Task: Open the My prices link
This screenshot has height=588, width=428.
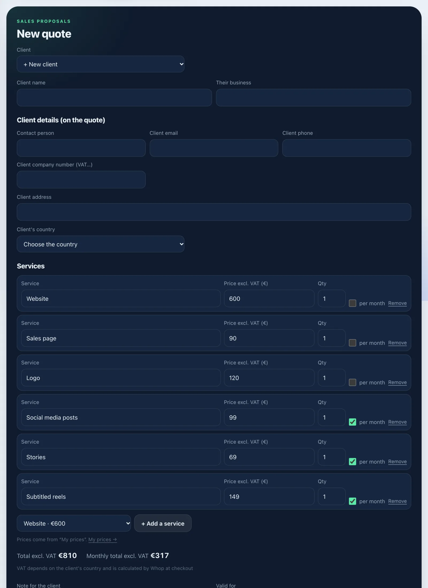Action: 102,540
